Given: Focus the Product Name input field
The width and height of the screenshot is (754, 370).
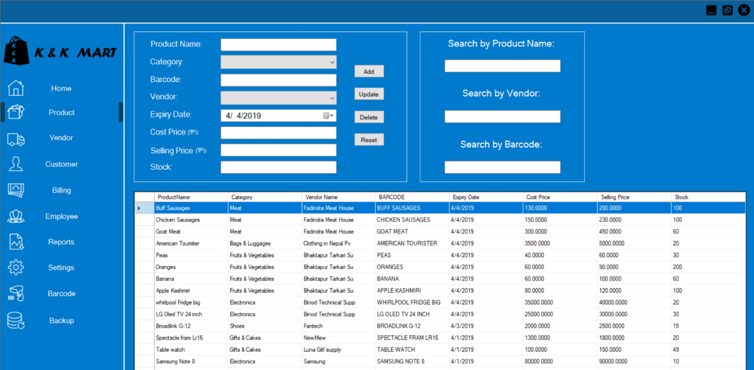Looking at the screenshot, I should click(x=279, y=44).
